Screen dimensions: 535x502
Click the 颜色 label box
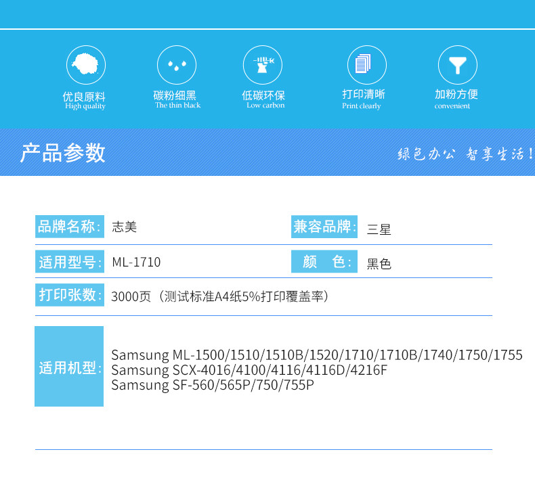324,261
